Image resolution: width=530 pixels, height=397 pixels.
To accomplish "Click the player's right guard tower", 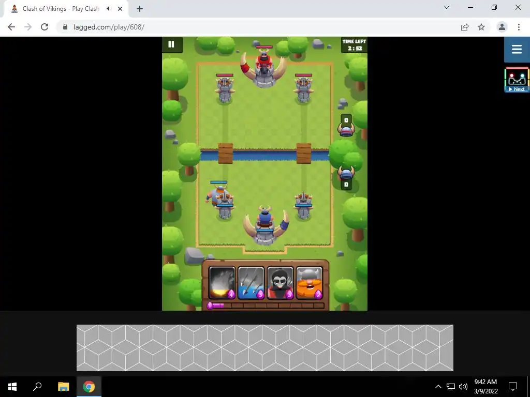I will [x=303, y=206].
